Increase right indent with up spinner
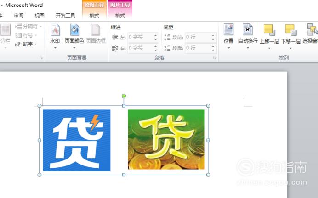 click(155, 46)
